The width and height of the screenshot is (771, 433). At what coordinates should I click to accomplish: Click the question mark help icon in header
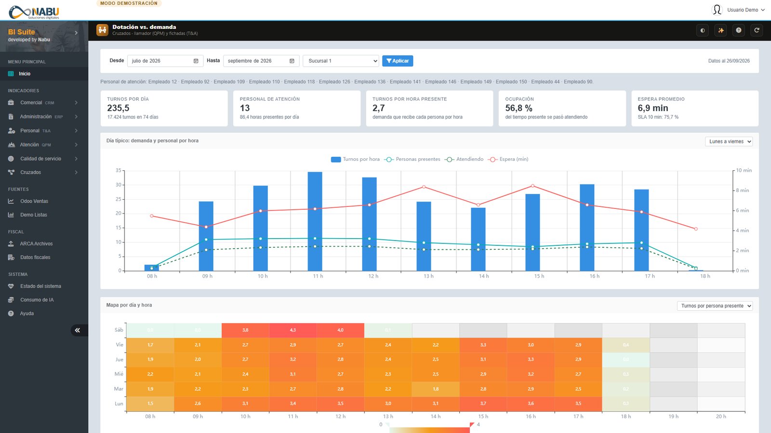coord(739,30)
